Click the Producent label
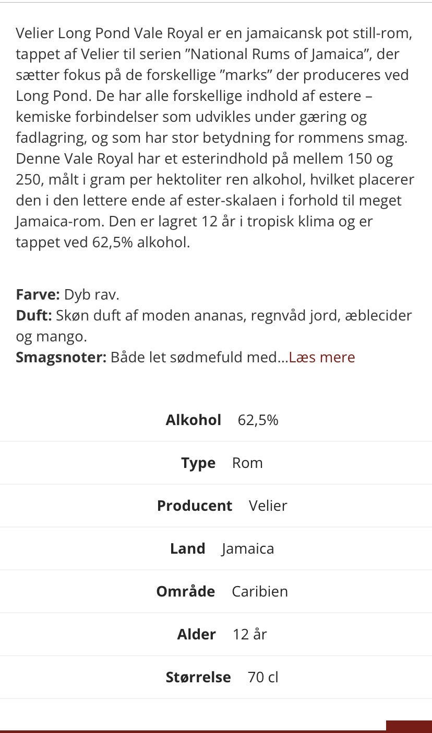 tap(195, 506)
